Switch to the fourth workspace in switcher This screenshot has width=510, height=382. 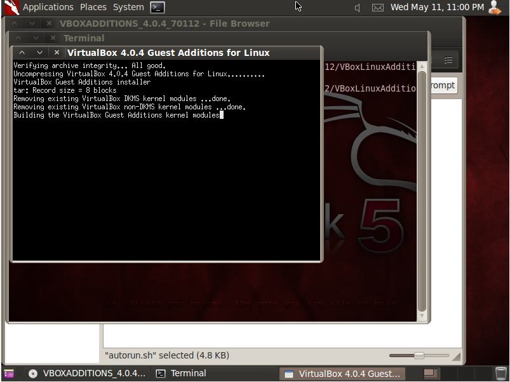(x=482, y=374)
